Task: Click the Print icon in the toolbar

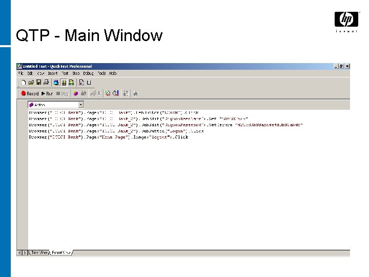Action: (x=46, y=82)
